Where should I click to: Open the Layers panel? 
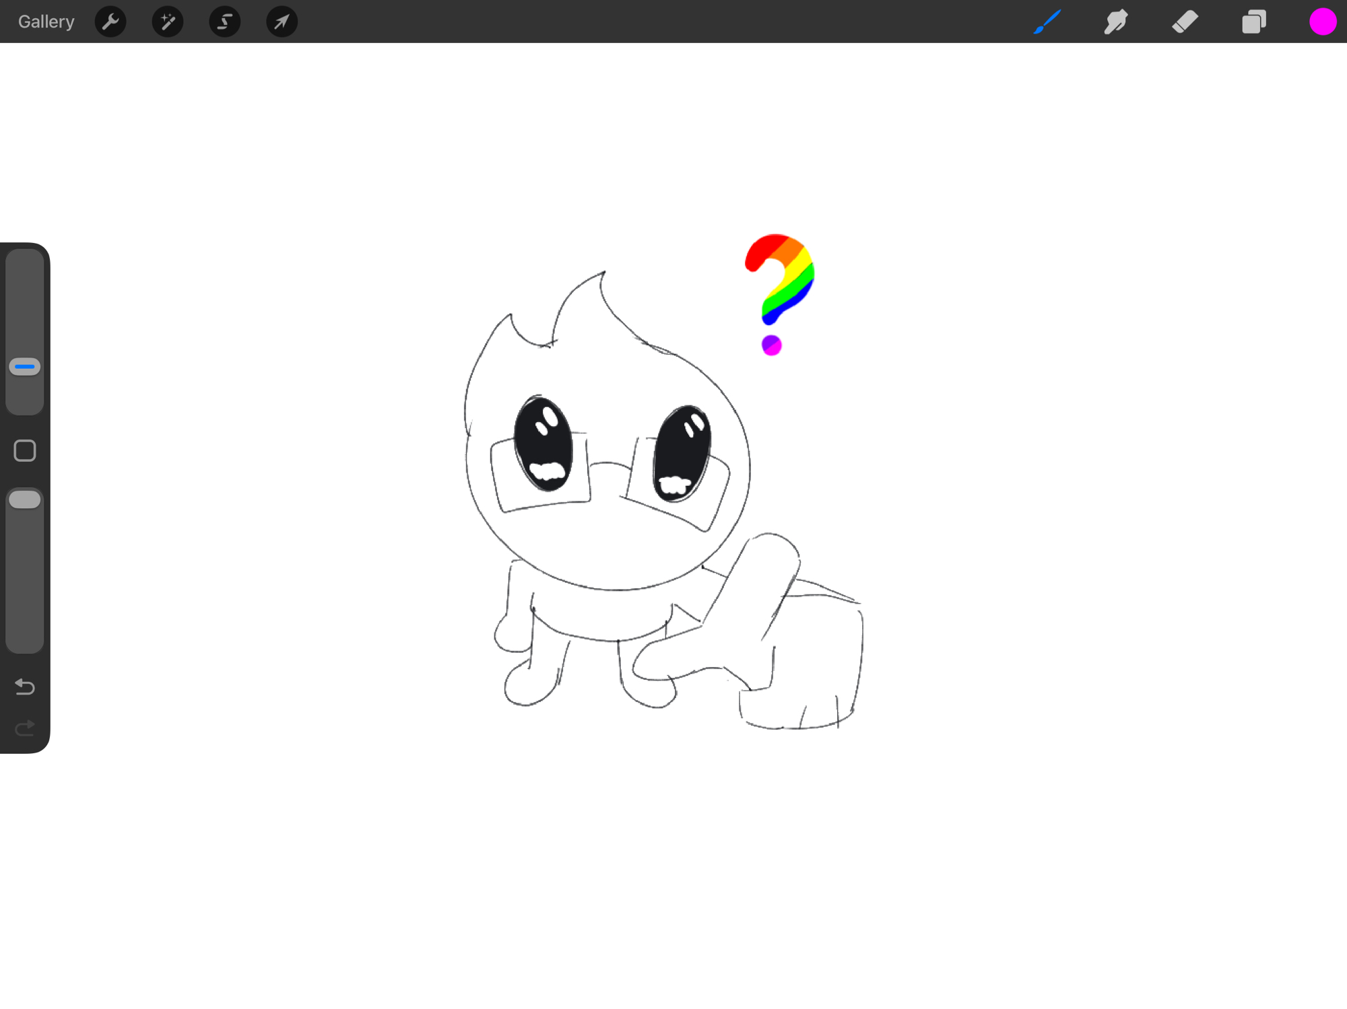tap(1253, 22)
